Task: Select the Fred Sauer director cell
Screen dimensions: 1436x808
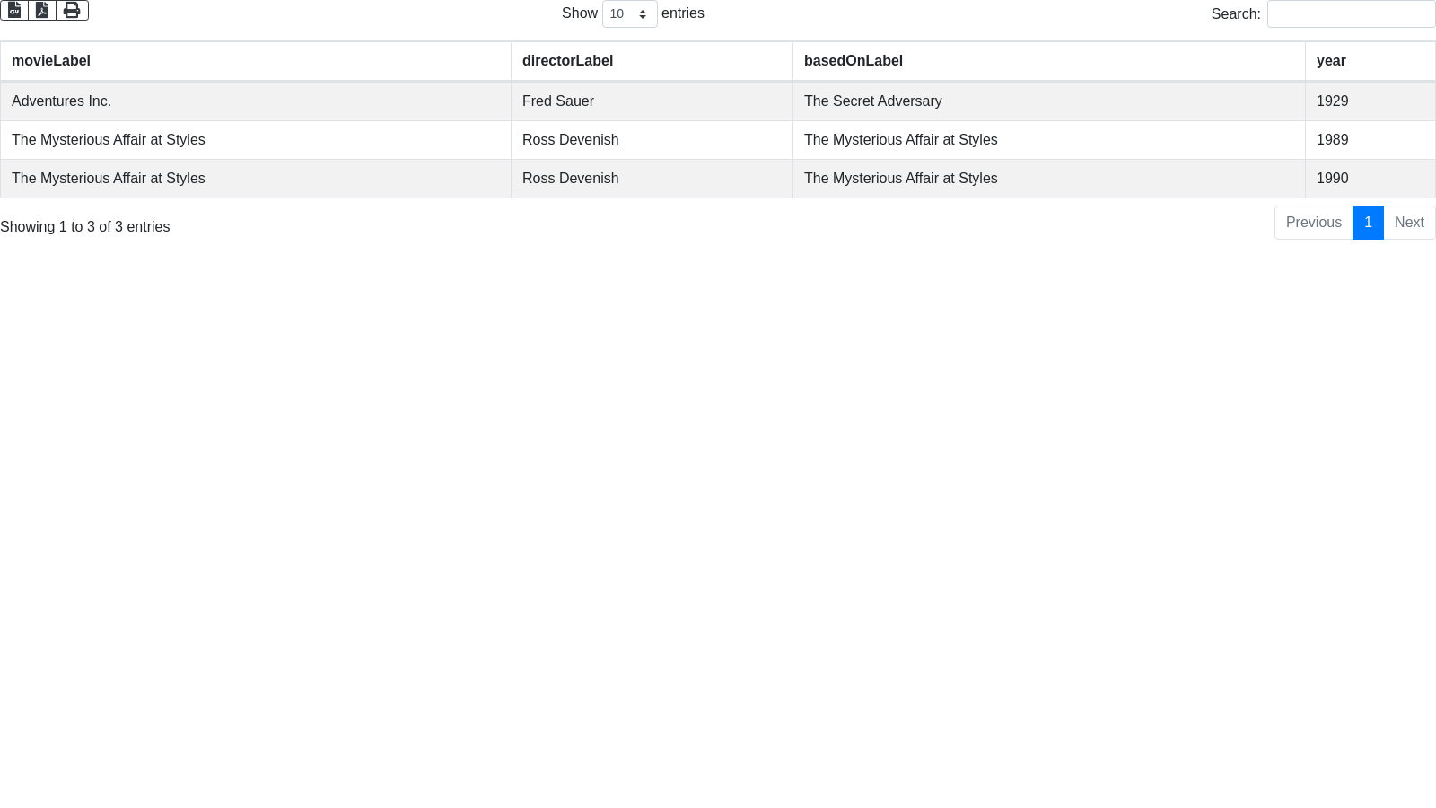Action: pyautogui.click(x=557, y=101)
